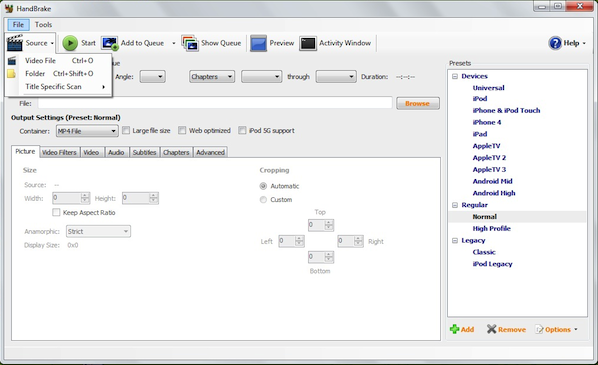Click the yellow Folder menu icon
This screenshot has height=365, width=598.
click(11, 73)
